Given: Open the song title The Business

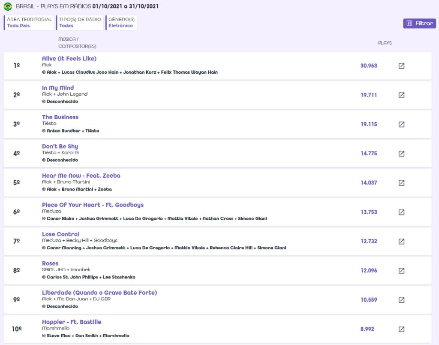Looking at the screenshot, I should pyautogui.click(x=60, y=117).
